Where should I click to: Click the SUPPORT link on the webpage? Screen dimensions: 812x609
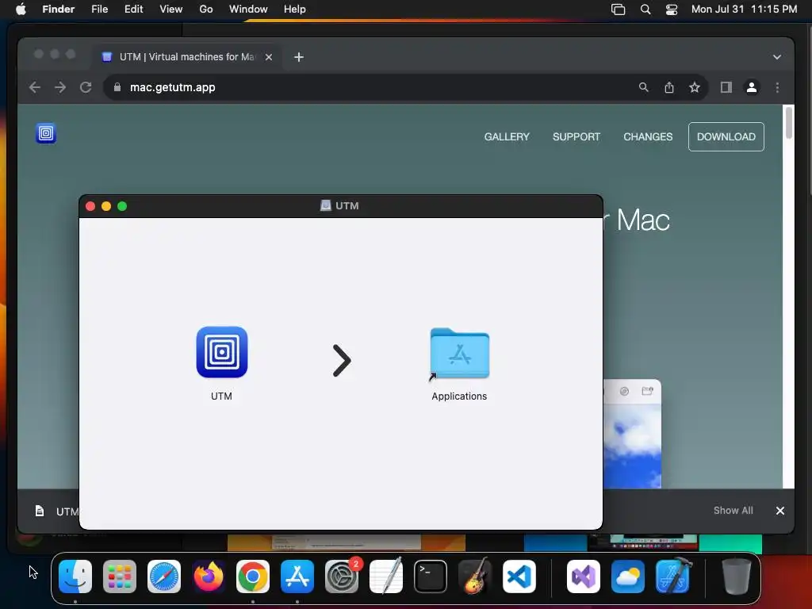(576, 136)
